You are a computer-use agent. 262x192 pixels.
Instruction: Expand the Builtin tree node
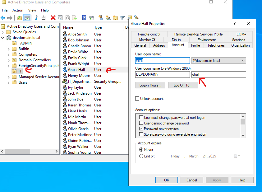(8, 49)
